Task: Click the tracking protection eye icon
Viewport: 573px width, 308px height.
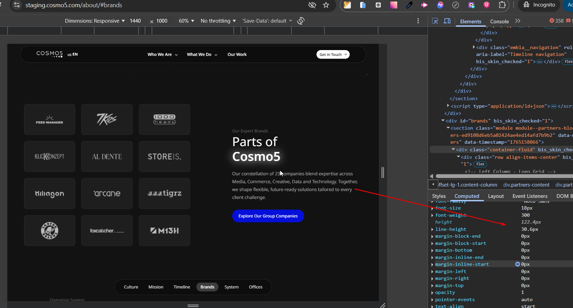Action: [x=312, y=5]
